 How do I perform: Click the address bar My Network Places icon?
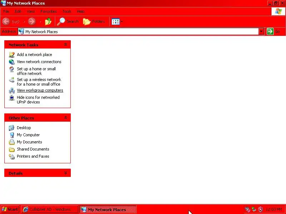point(21,31)
